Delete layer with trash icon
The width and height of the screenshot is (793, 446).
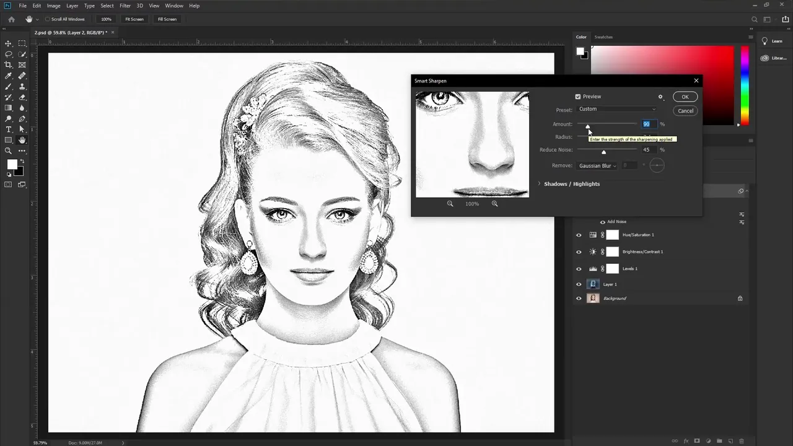[741, 441]
